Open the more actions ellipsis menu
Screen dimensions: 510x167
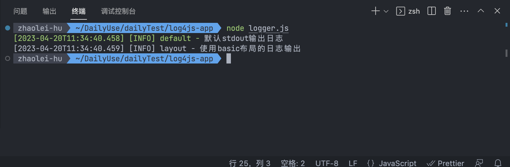coord(464,11)
